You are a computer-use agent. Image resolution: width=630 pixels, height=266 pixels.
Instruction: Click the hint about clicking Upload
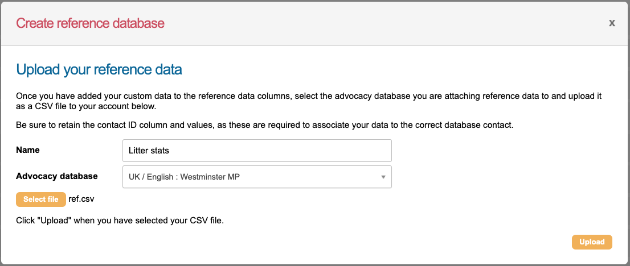tap(120, 221)
